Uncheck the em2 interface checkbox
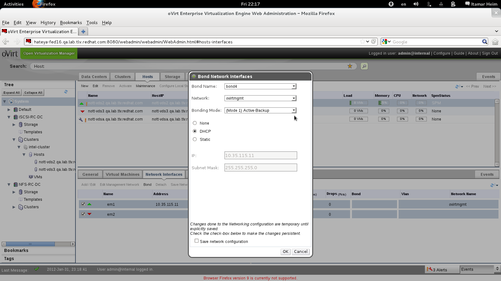Screen dimensions: 501x281 (83, 214)
